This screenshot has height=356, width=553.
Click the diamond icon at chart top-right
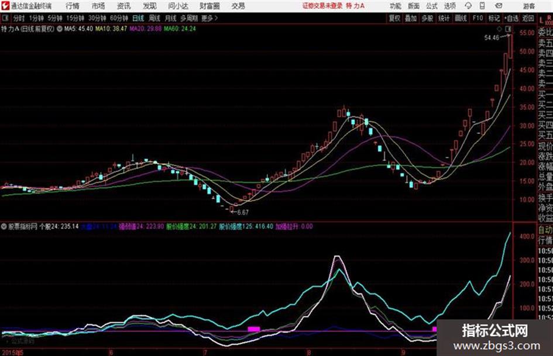pos(499,29)
